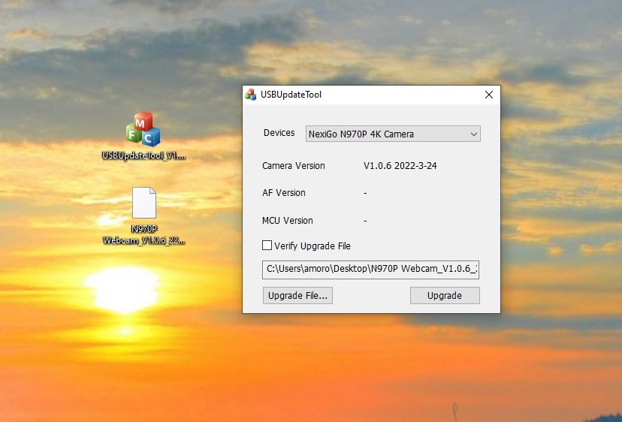Enable the Verify Upgrade File checkbox

267,246
